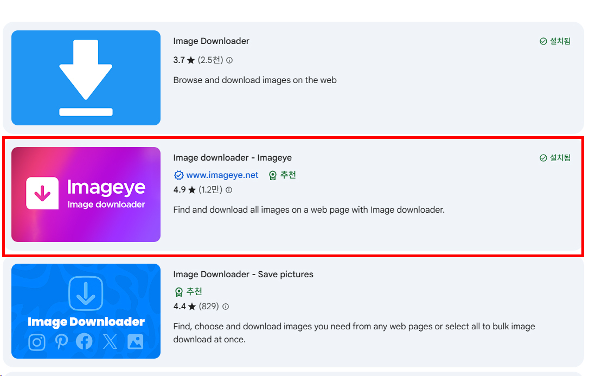Open the Image Downloader blue arrow thumbnail
The width and height of the screenshot is (602, 376).
pos(86,78)
